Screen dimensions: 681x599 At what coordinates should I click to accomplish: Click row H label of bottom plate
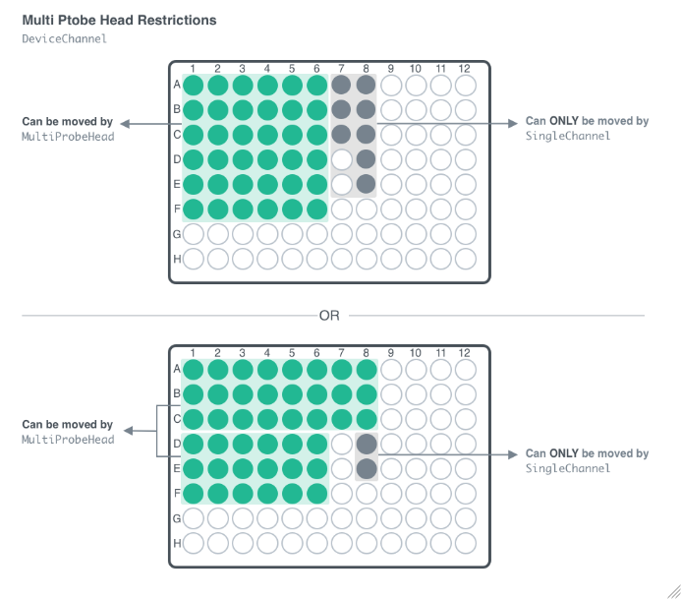tap(177, 543)
